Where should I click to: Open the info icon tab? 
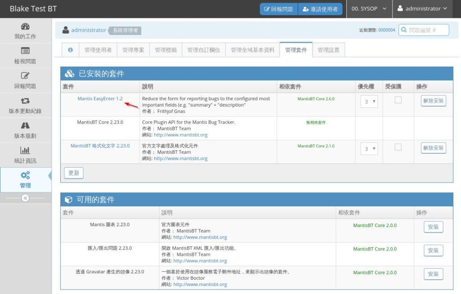click(x=70, y=50)
